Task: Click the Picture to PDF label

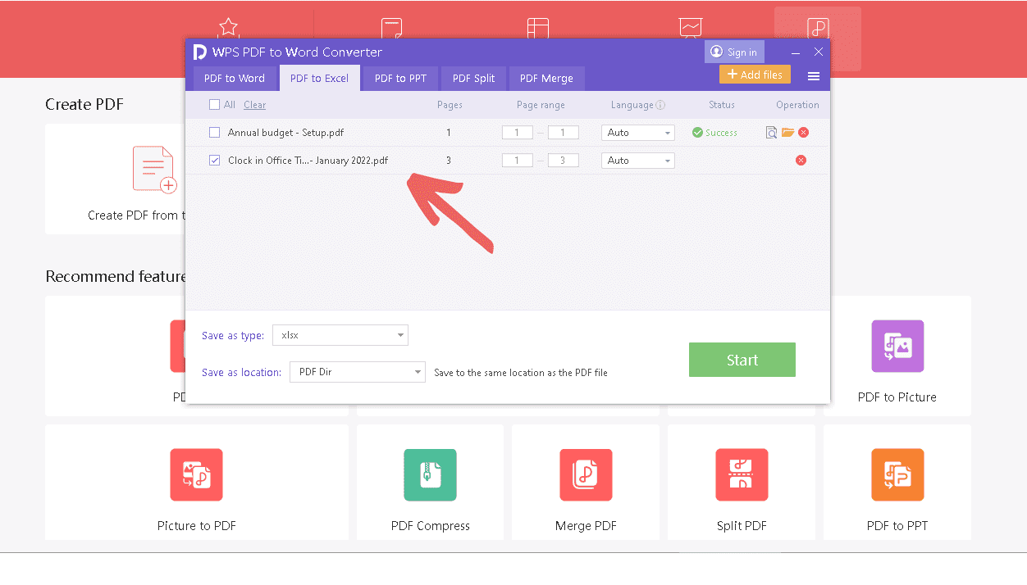Action: [x=197, y=526]
